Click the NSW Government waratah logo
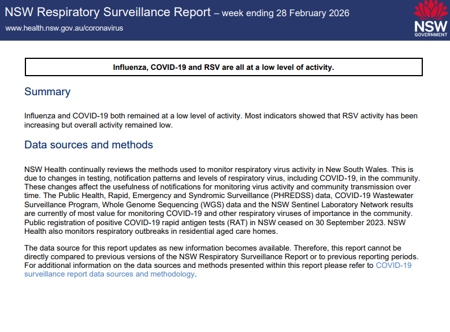 pyautogui.click(x=430, y=20)
